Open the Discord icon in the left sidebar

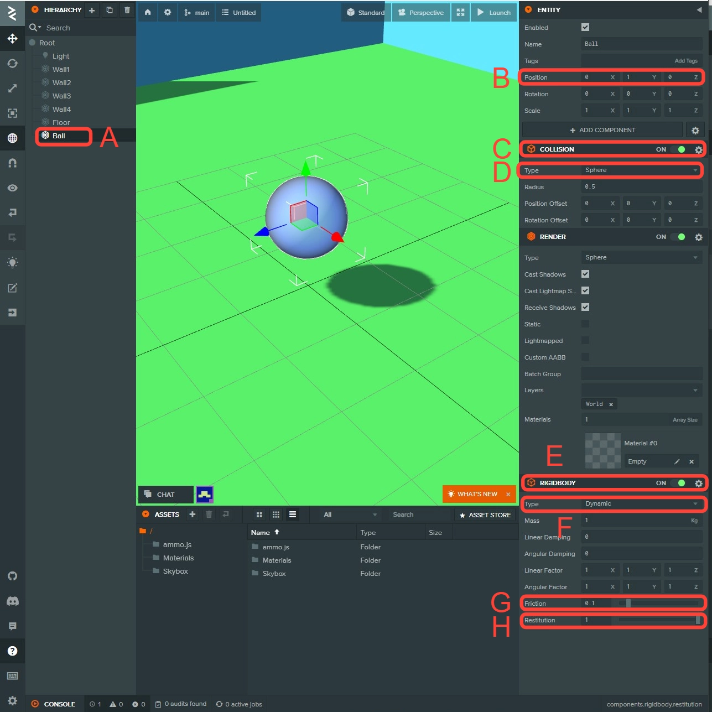click(x=12, y=601)
